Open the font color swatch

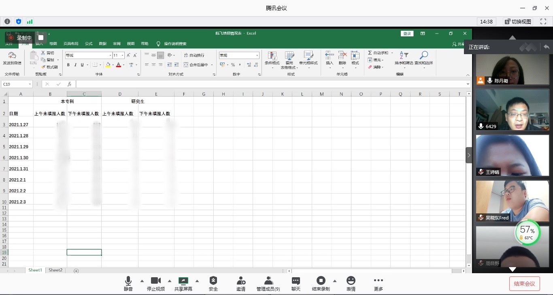(118, 65)
